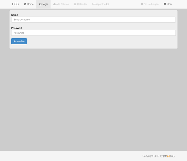Focus the Benutzername input field

coord(93,20)
